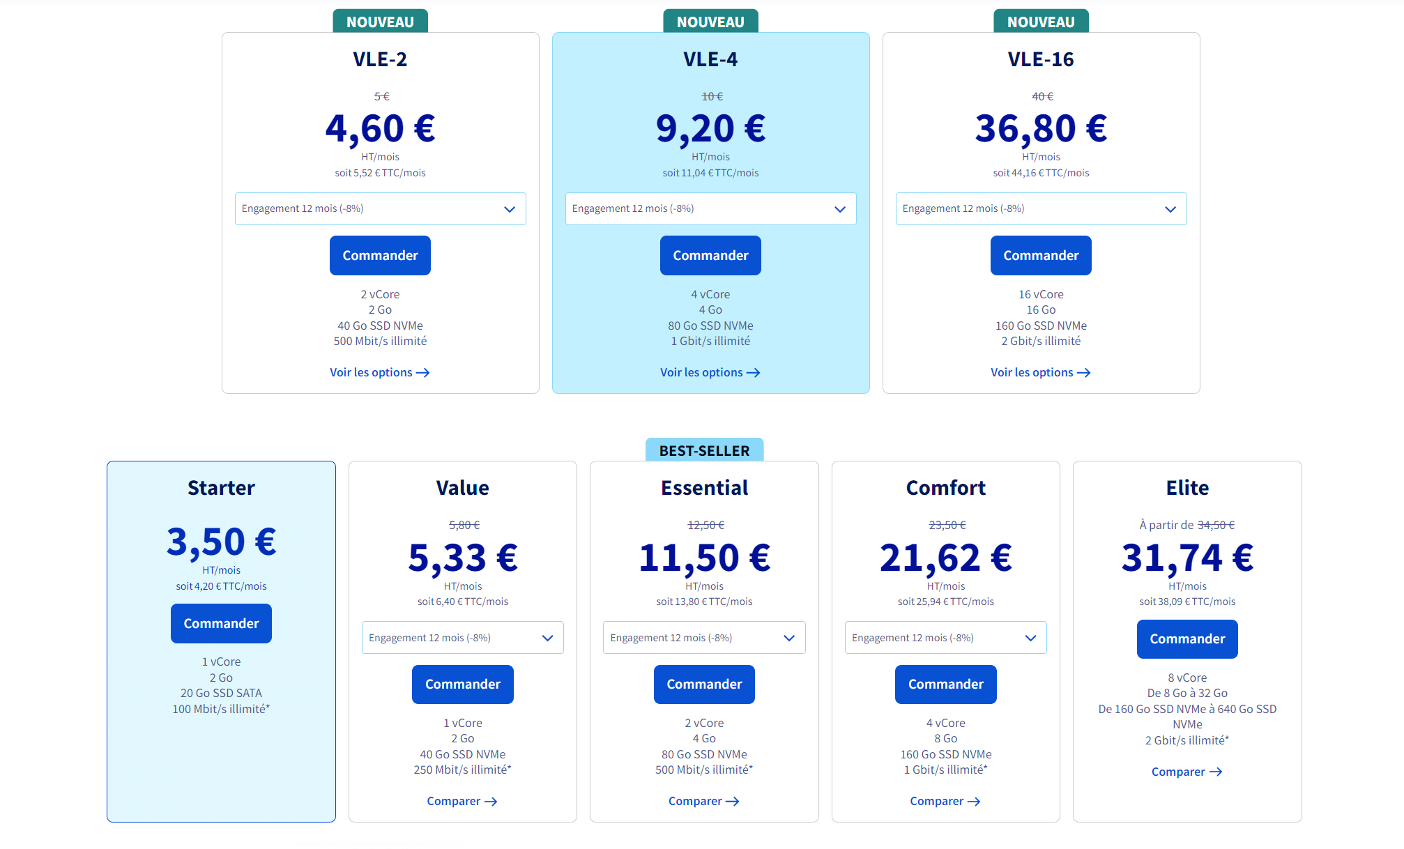This screenshot has width=1404, height=849.
Task: Order the Essential best-seller plan
Action: click(x=704, y=684)
